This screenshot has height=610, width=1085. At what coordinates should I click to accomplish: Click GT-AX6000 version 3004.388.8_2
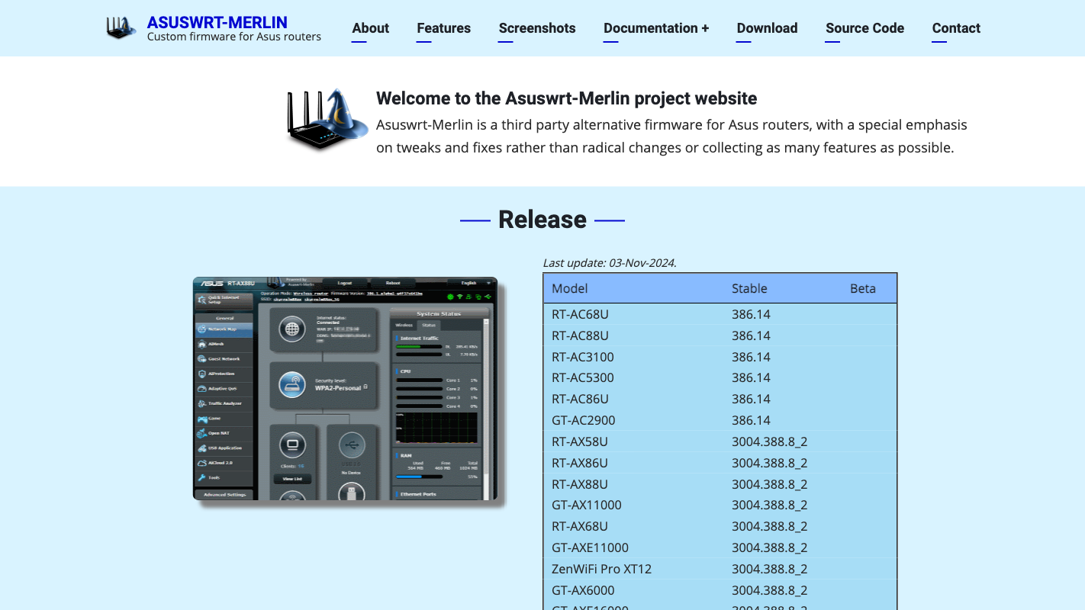click(769, 590)
